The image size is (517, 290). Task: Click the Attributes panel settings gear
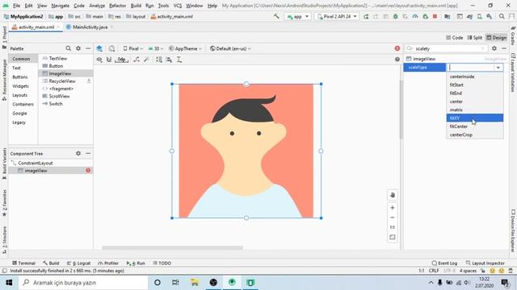point(494,48)
